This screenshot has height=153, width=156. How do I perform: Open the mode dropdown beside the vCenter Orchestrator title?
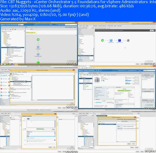[x=21, y=25]
